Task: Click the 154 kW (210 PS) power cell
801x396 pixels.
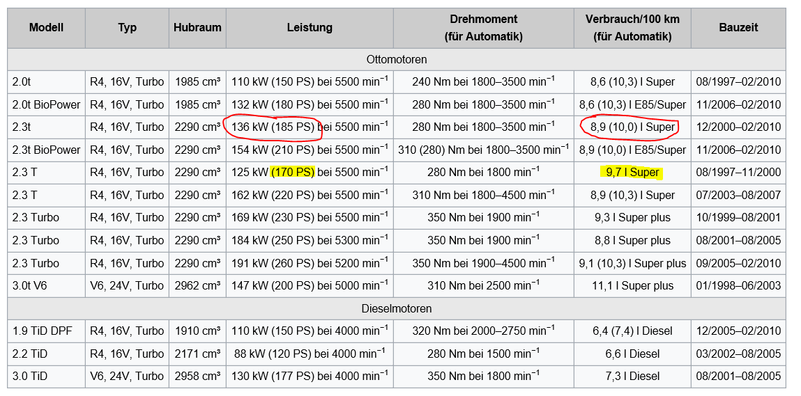Action: (x=310, y=150)
